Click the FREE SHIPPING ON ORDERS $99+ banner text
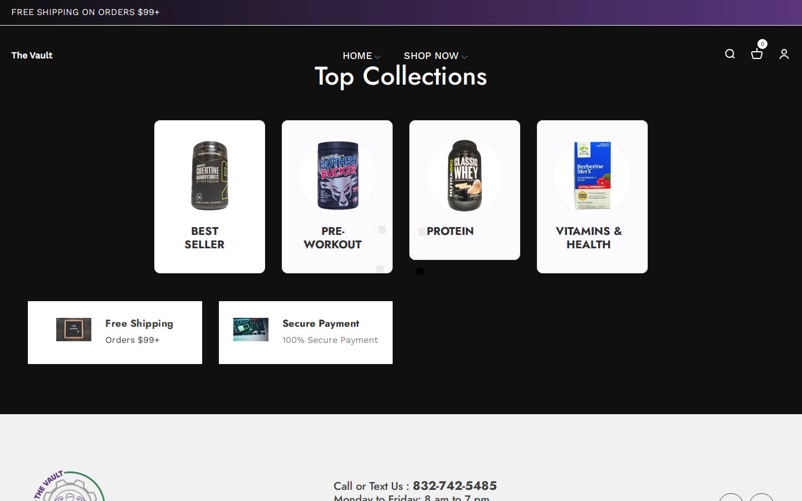 point(85,12)
